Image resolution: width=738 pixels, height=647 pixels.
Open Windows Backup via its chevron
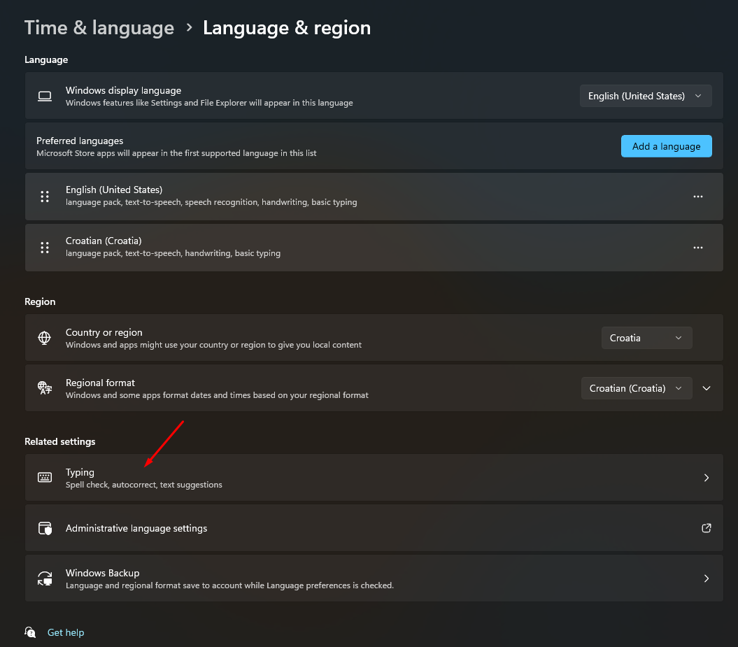(x=707, y=578)
